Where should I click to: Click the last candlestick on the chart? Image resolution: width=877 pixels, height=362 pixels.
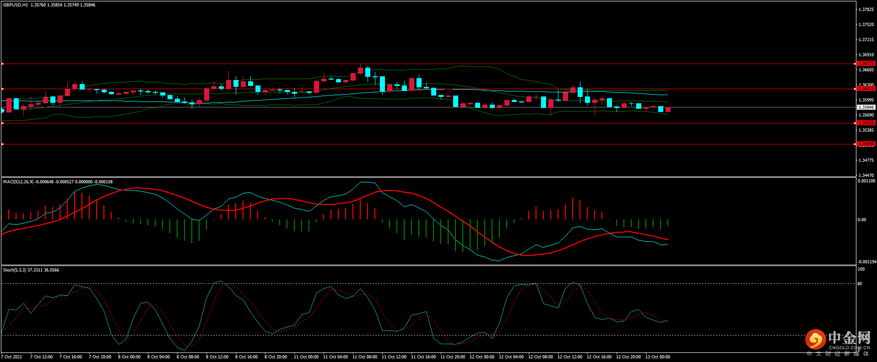[x=668, y=110]
